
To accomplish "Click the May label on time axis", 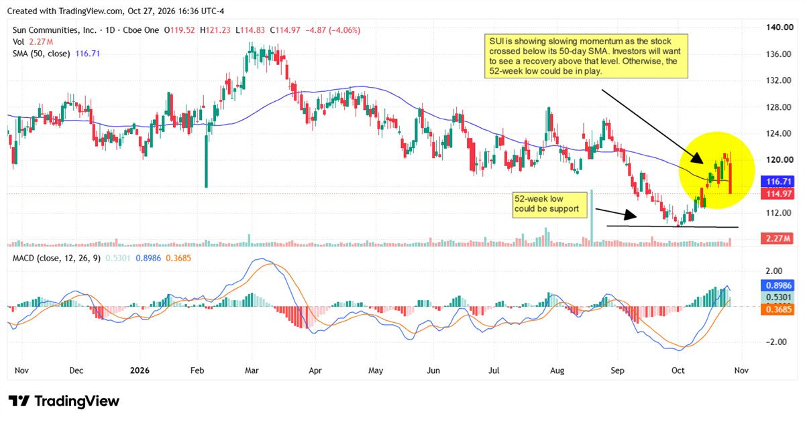I will (x=376, y=370).
